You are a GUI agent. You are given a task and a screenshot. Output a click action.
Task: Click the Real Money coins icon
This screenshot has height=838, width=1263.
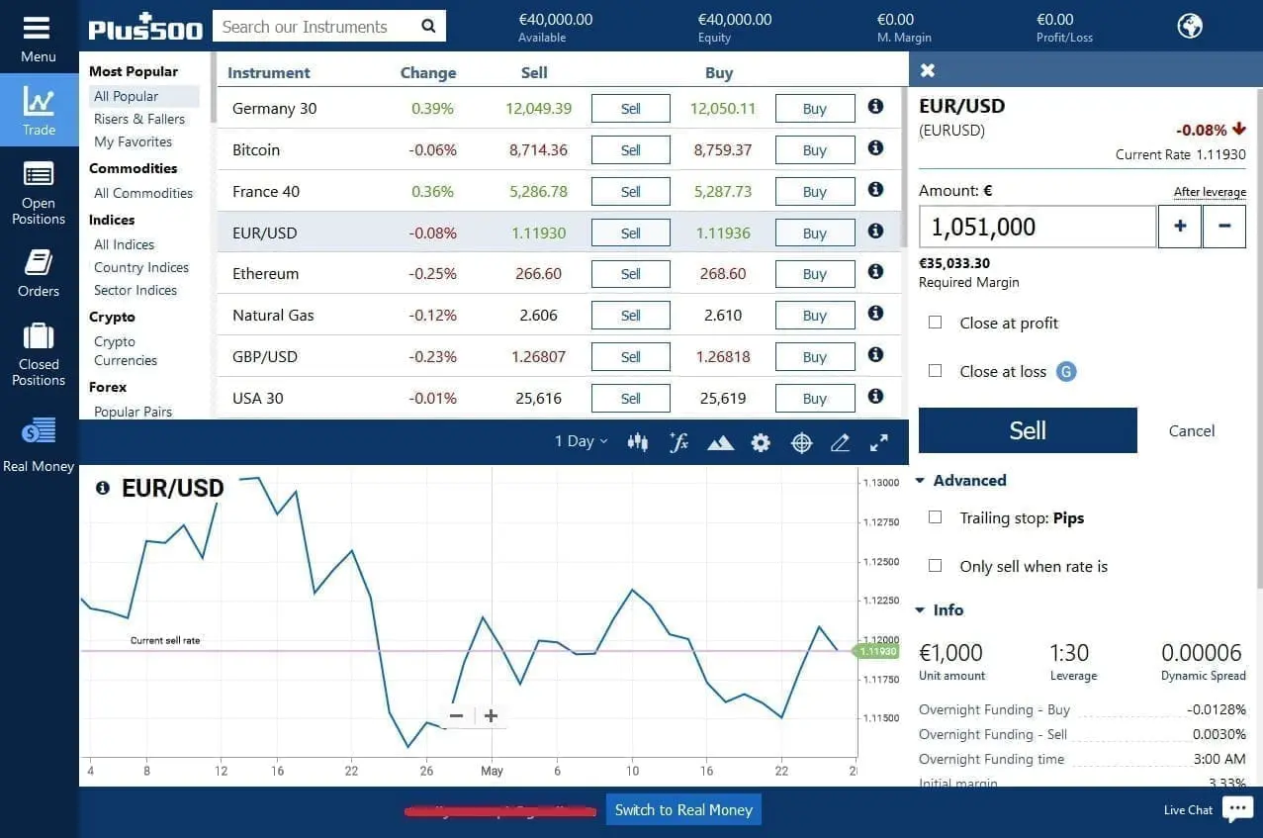(x=39, y=431)
